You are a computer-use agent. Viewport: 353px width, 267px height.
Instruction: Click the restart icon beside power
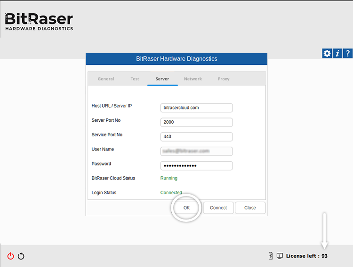tap(21, 256)
